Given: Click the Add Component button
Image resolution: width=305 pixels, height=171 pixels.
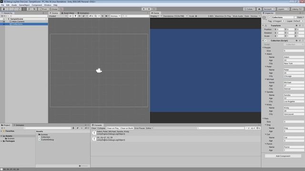Looking at the screenshot, I should click(283, 156).
